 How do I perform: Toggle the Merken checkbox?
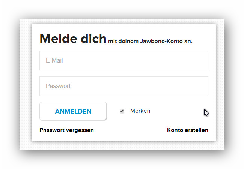coord(122,111)
